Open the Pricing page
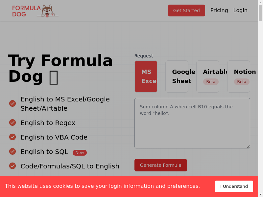Viewport: 263px width, 197px height. (x=219, y=11)
